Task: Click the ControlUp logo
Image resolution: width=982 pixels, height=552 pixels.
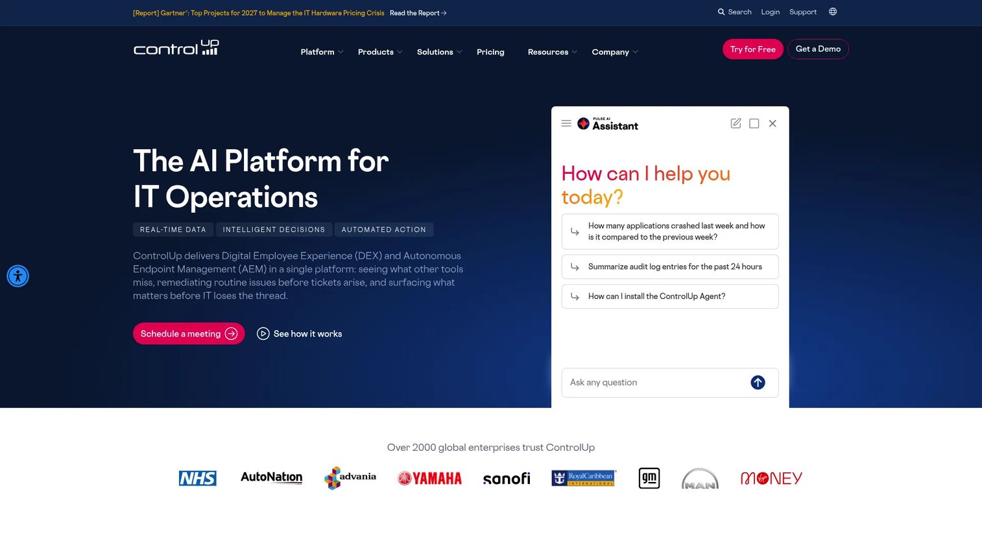Action: pos(176,47)
